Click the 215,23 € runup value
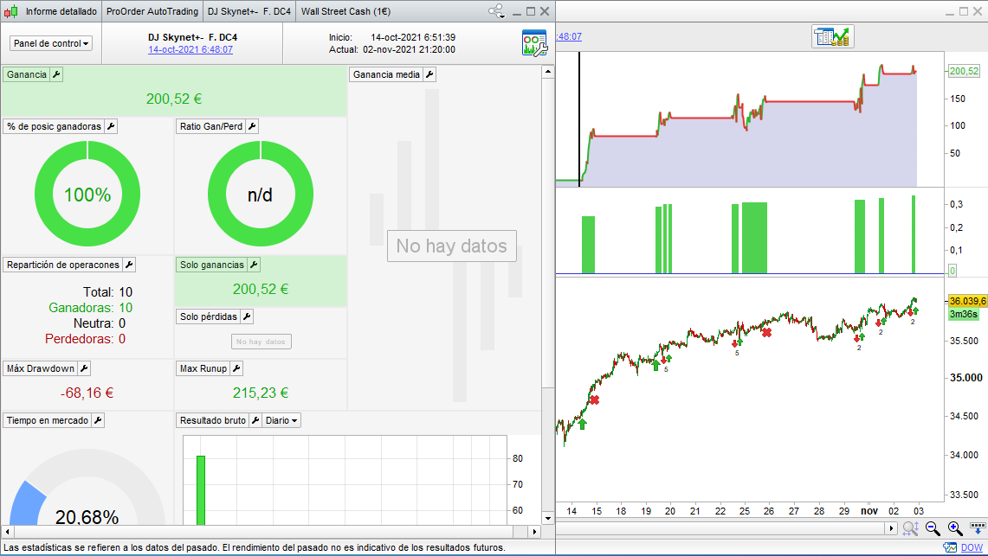Screen dimensions: 988x556 (261, 393)
